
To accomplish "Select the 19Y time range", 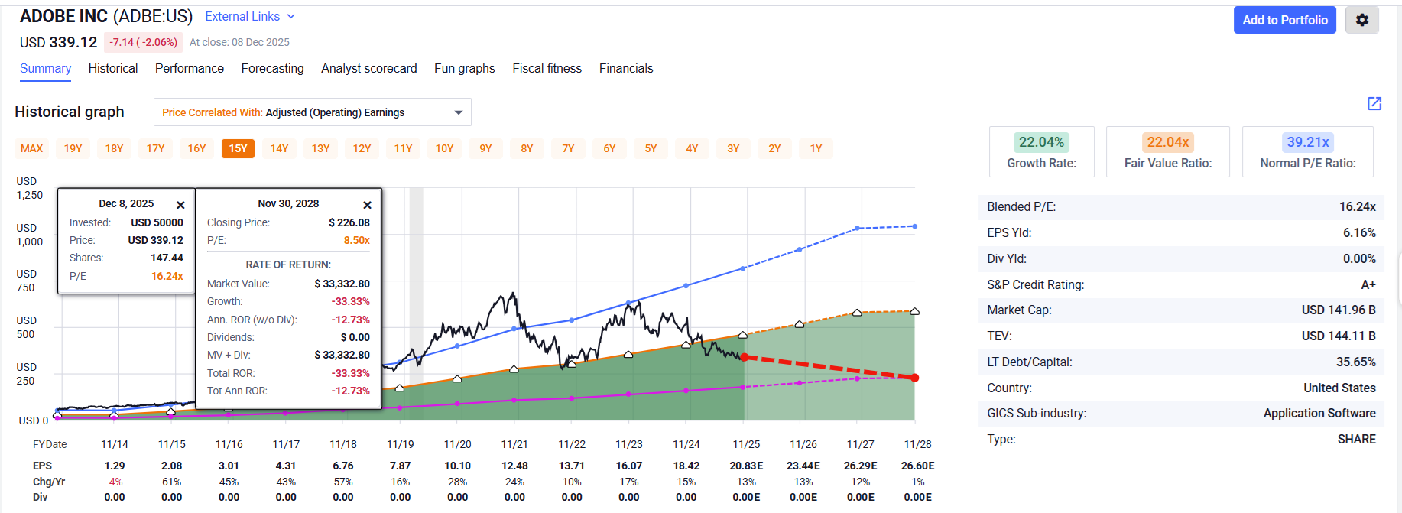I will [73, 148].
